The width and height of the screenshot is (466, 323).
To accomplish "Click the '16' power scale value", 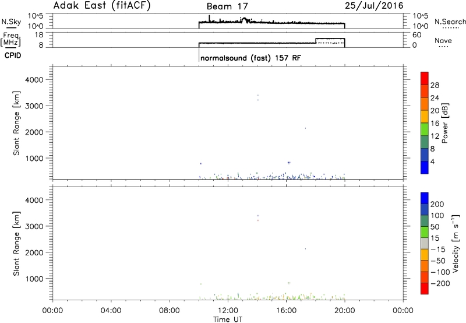I will point(435,124).
